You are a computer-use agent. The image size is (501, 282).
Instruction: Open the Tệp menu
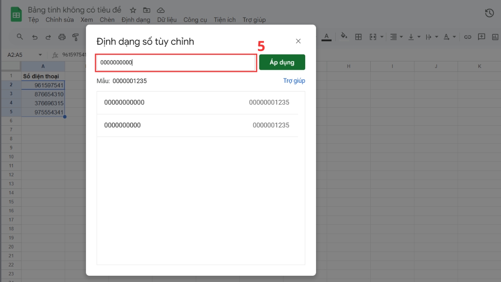coord(33,20)
